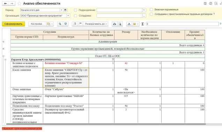Add report to favorites with the star
222x132 pixels.
tap(19, 3)
